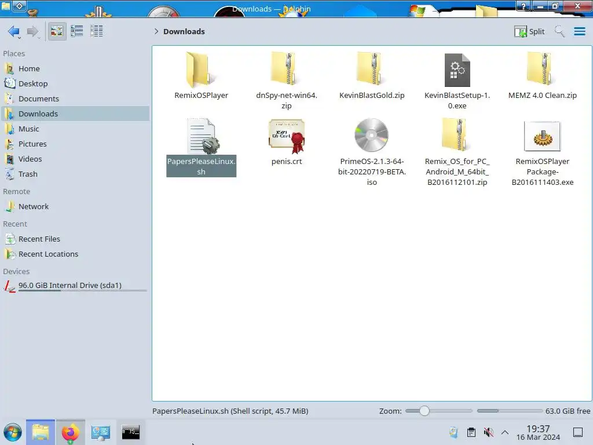Open Trash in Places
The width and height of the screenshot is (593, 445).
click(x=75, y=174)
